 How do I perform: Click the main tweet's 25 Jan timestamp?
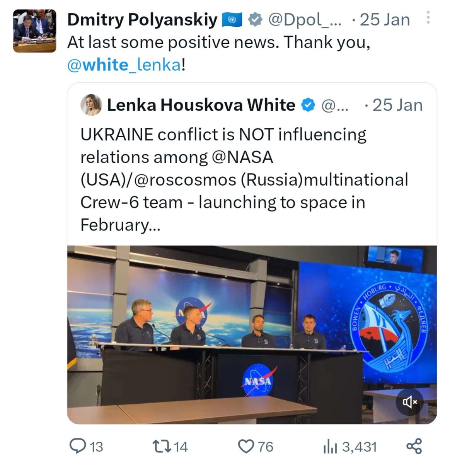[384, 20]
